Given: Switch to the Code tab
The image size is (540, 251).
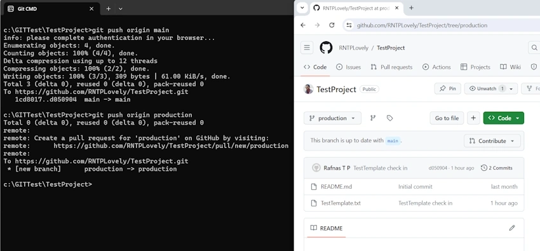Looking at the screenshot, I should pos(315,67).
